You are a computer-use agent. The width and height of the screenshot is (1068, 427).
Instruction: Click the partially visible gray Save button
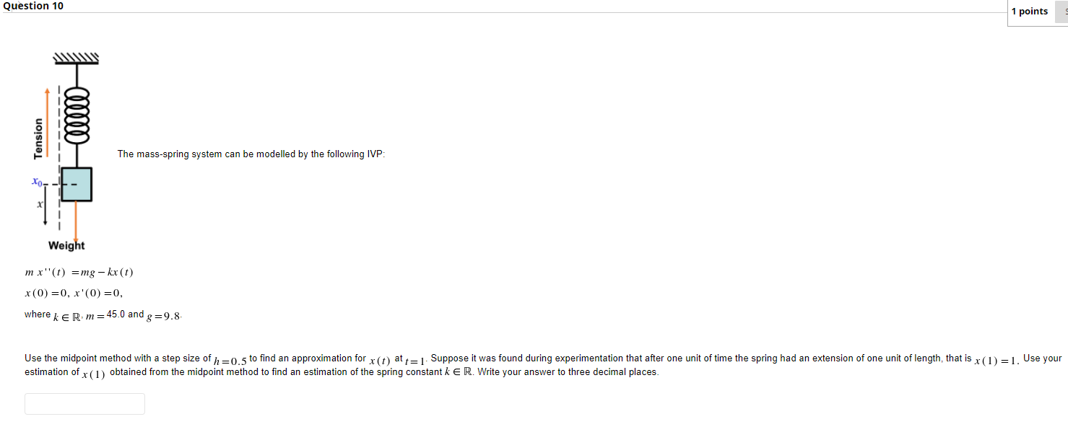click(x=1062, y=12)
